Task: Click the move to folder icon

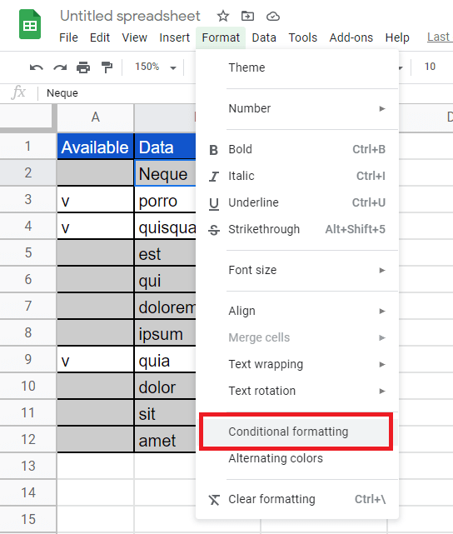Action: 247,16
